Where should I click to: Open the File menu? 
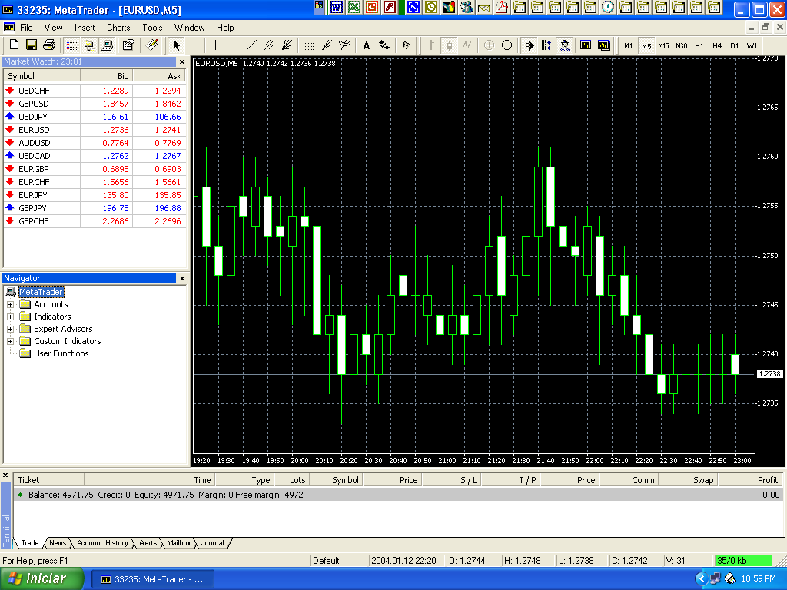point(26,28)
